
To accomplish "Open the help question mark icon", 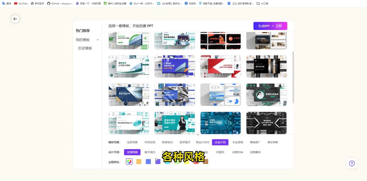I will pos(352,164).
